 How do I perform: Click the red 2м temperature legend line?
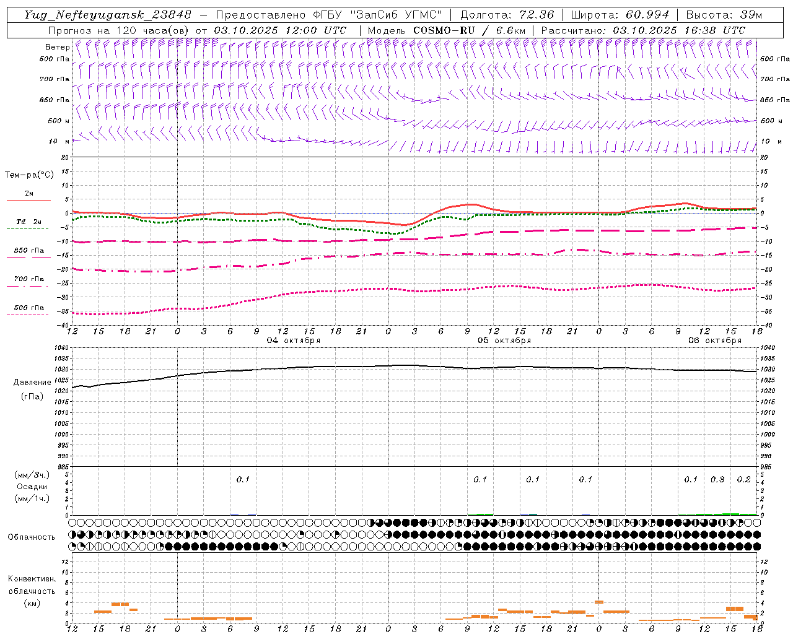click(x=28, y=200)
